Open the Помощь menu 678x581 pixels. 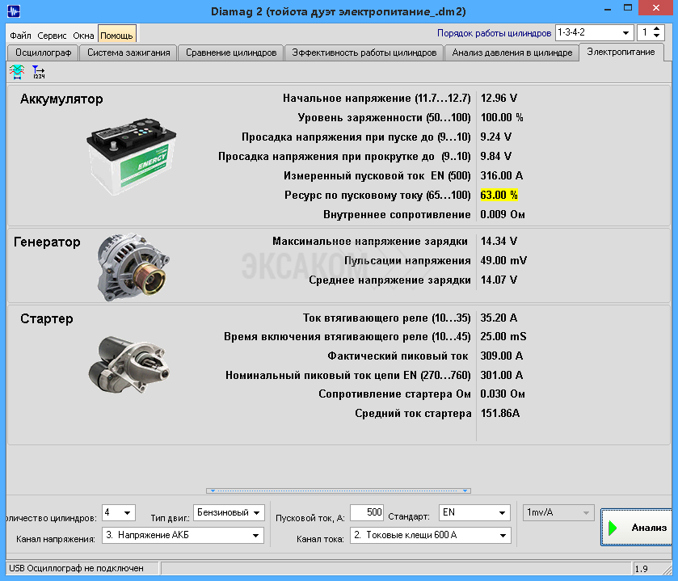tap(116, 36)
